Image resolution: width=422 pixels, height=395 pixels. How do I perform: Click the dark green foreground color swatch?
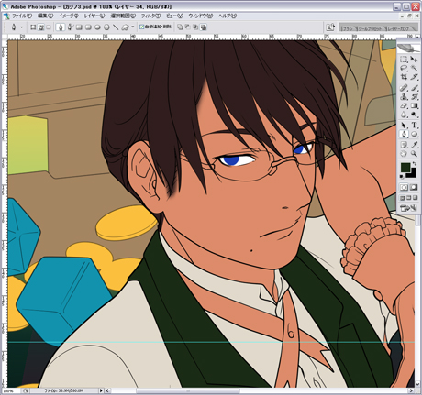coord(405,168)
